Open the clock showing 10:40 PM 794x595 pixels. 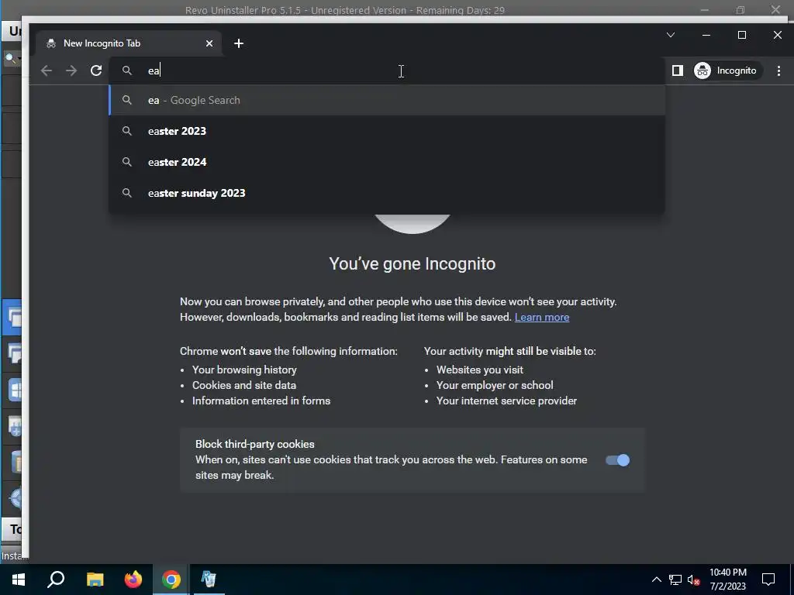[727, 580]
